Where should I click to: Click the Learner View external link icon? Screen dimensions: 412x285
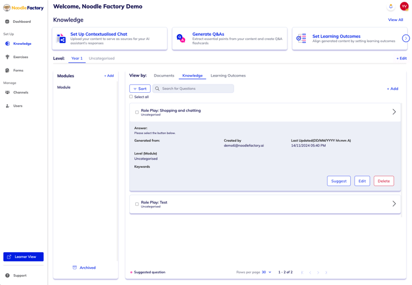[x=9, y=257]
